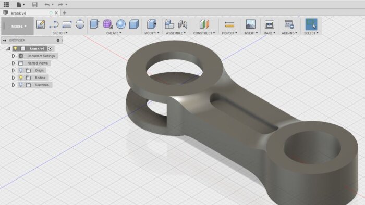Redo the last action
Screen dimensions: 365x205
coord(60,4)
